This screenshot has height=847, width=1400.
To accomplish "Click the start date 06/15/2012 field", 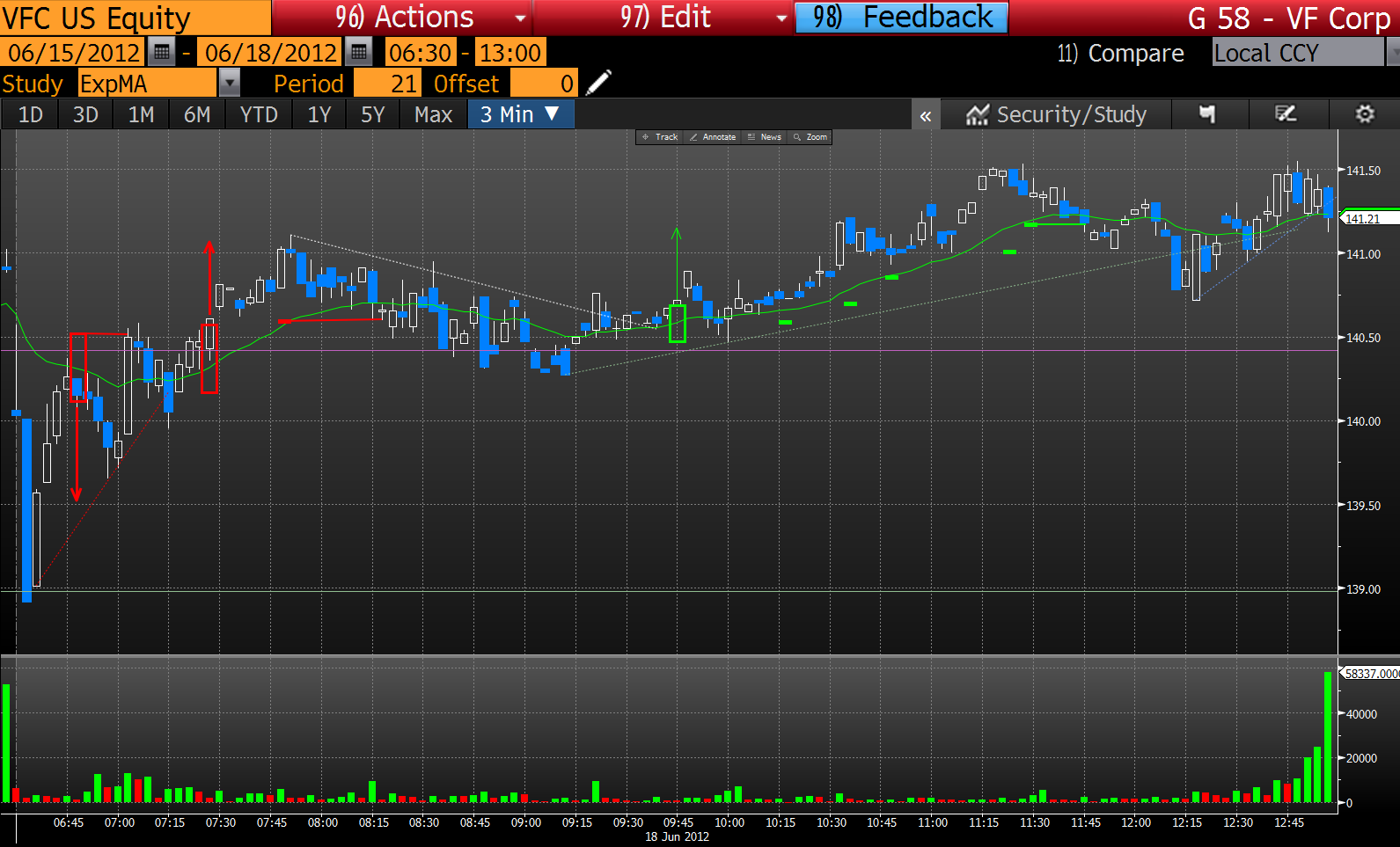I will click(x=74, y=53).
